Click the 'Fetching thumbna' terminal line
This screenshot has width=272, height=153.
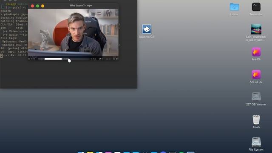(14, 21)
